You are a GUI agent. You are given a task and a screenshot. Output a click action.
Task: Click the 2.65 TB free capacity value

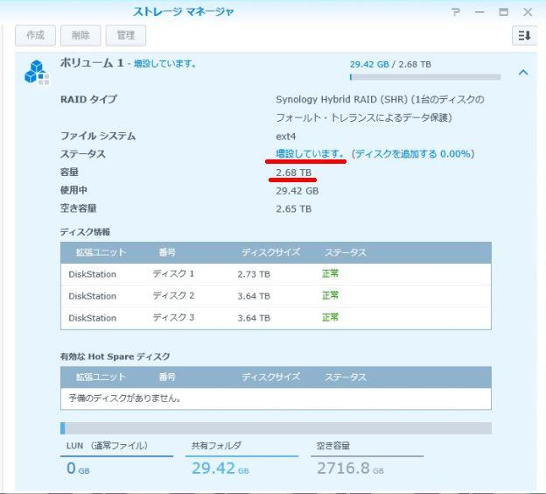pyautogui.click(x=293, y=208)
